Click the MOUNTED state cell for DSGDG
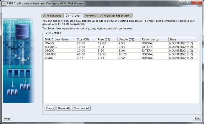Screen dimensions: 204x124 pyautogui.click(x=183, y=51)
